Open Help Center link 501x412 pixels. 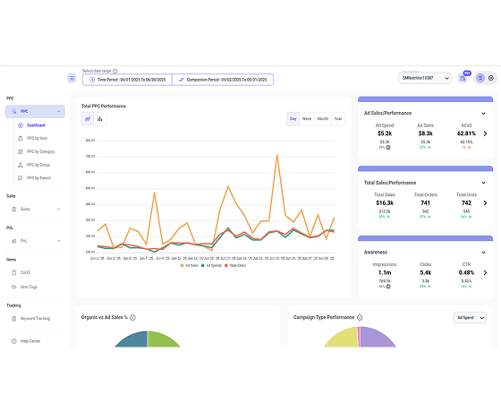click(30, 341)
